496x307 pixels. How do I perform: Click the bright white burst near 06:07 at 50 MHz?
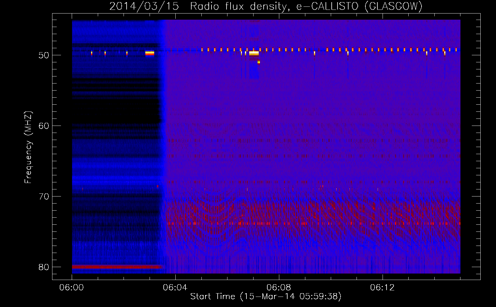tap(254, 53)
